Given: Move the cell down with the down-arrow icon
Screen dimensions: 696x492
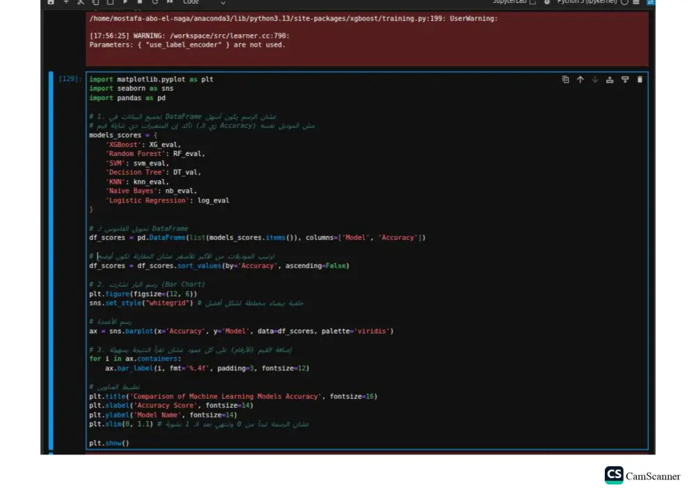Looking at the screenshot, I should click(x=595, y=80).
